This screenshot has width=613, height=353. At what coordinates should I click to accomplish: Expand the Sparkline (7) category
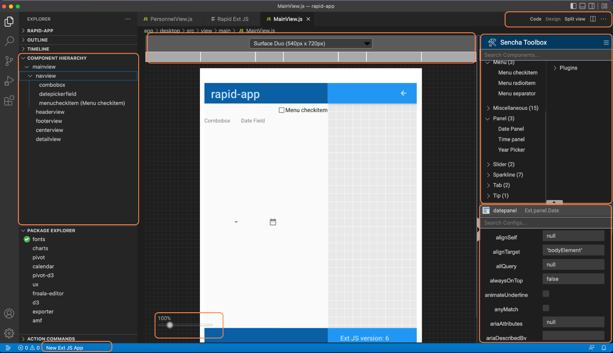point(488,175)
